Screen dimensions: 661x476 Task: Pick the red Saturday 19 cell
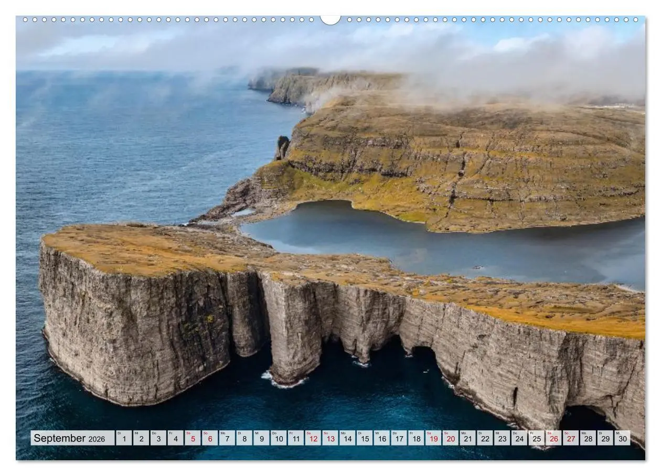click(x=433, y=438)
